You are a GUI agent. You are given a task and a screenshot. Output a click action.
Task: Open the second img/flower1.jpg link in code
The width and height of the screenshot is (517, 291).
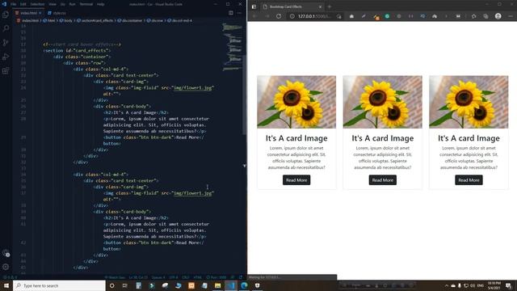pos(192,193)
